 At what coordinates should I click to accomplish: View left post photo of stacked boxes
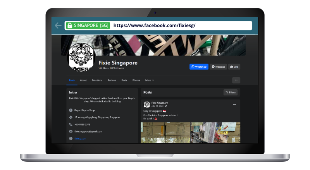click(x=165, y=133)
